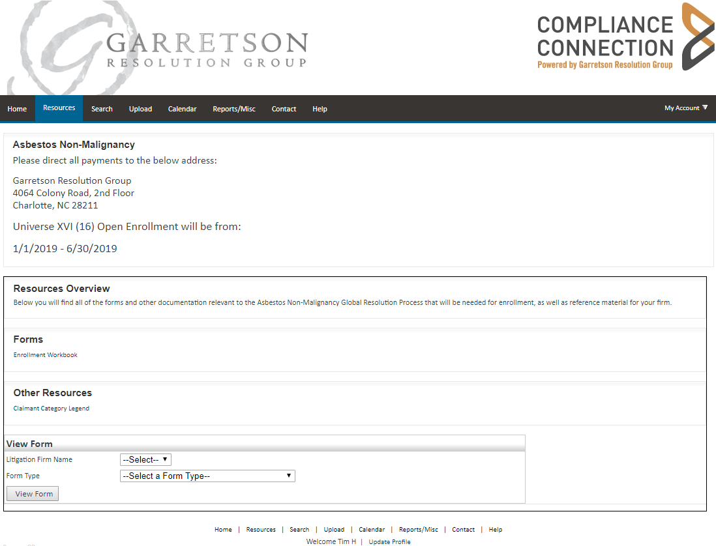
Task: Open the Enrollment Workbook link
Action: pos(45,355)
